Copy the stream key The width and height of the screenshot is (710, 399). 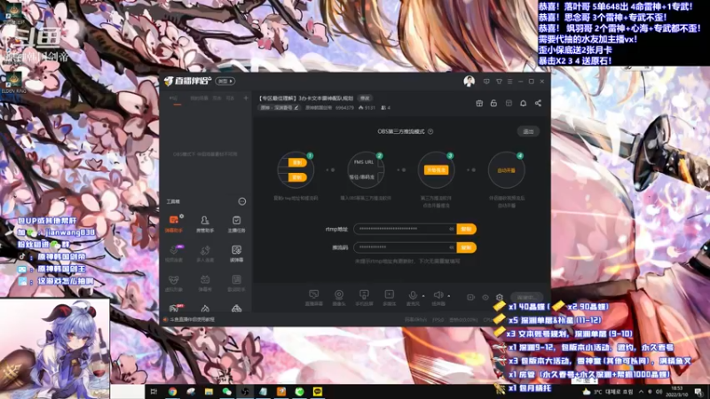tap(467, 247)
